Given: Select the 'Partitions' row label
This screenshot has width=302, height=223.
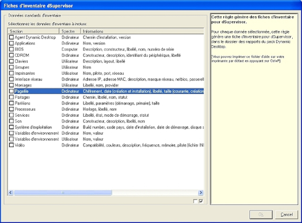Looking at the screenshot, I should pyautogui.click(x=22, y=103).
